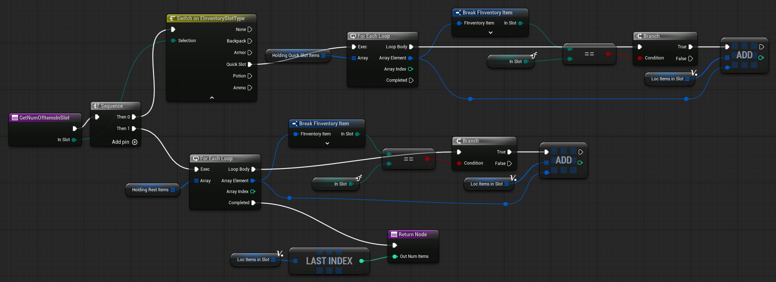This screenshot has height=282, width=776.
Task: Click the Sequence node title icon
Action: point(96,106)
